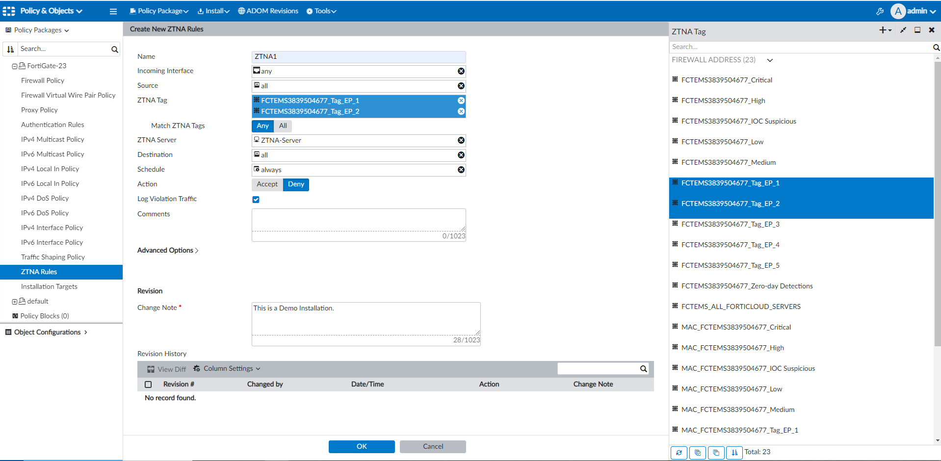The image size is (941, 461).
Task: Expand Advanced Options section
Action: coord(168,251)
